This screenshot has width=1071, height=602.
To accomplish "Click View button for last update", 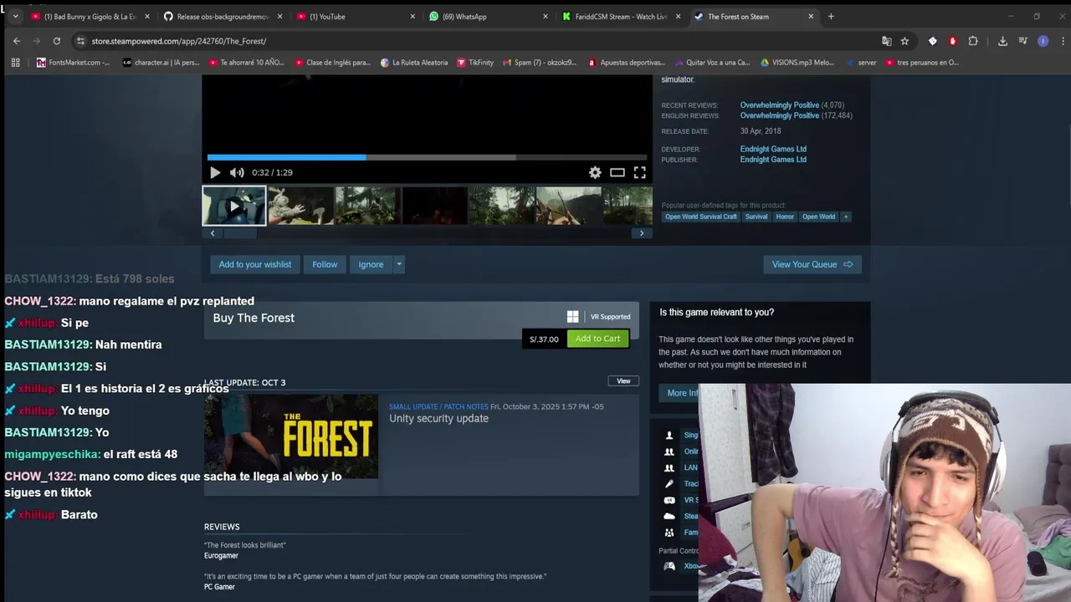I will [x=623, y=381].
